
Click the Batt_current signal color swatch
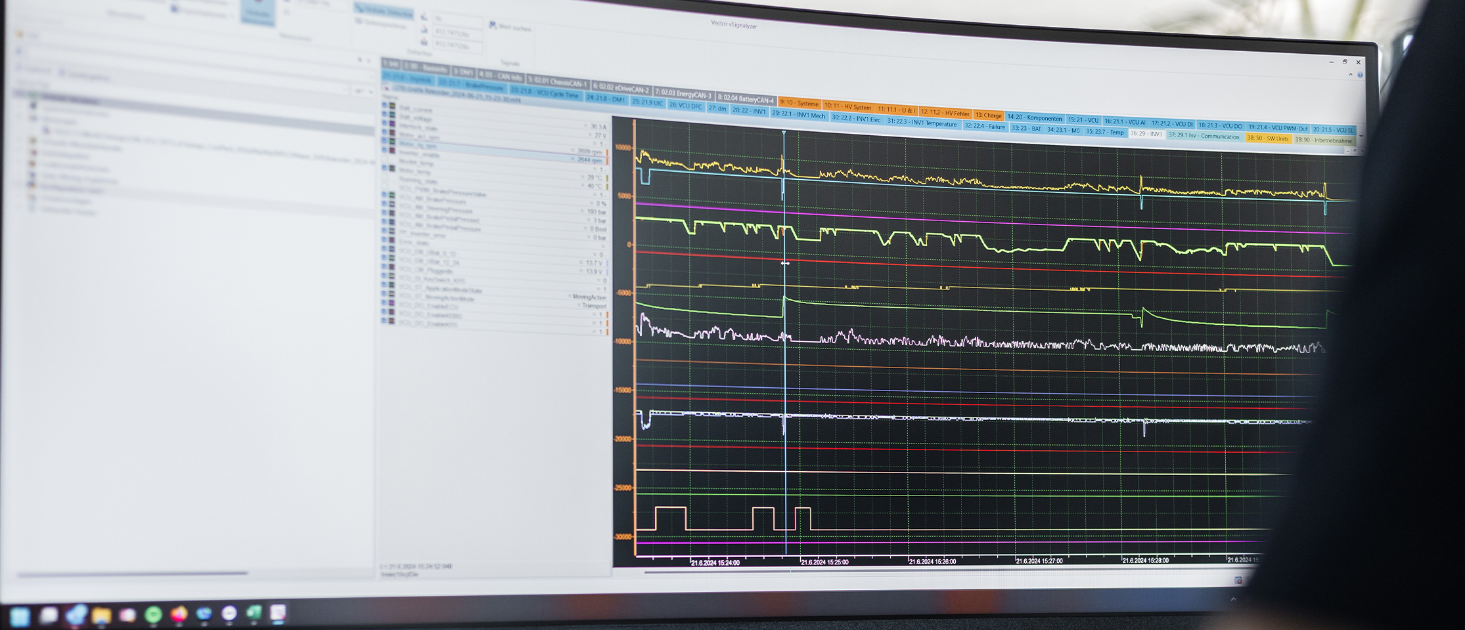click(x=392, y=105)
